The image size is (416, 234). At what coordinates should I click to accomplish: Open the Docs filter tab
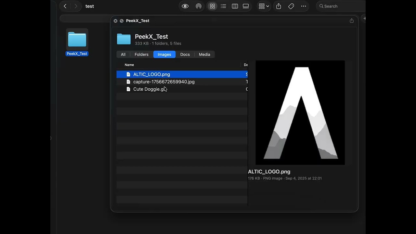pyautogui.click(x=185, y=55)
